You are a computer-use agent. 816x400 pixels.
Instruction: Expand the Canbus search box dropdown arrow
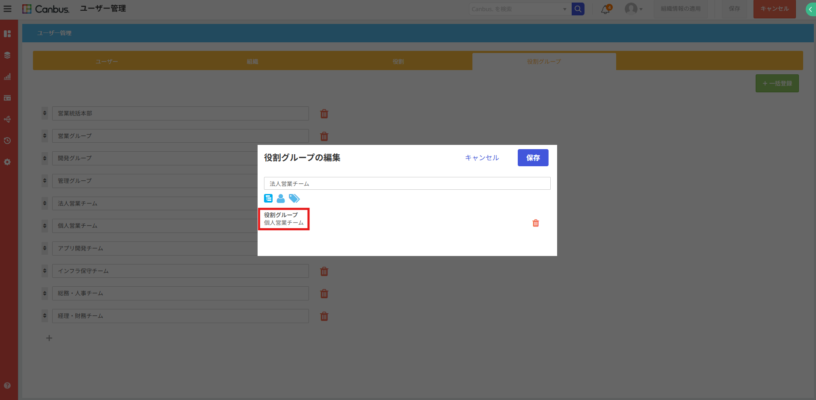click(x=564, y=9)
